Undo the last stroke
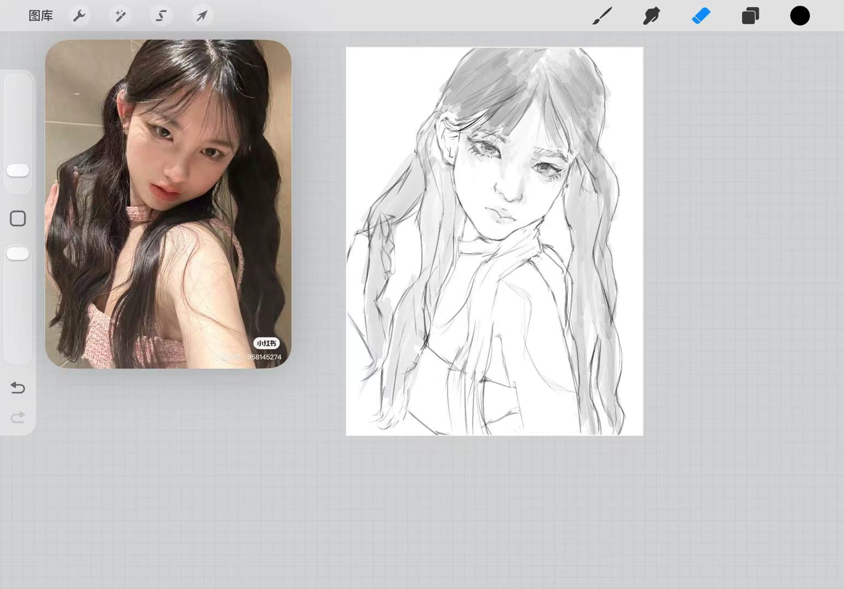Viewport: 844px width, 589px height. pos(18,388)
